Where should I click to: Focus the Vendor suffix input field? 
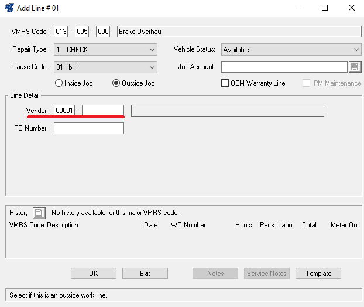pyautogui.click(x=103, y=111)
